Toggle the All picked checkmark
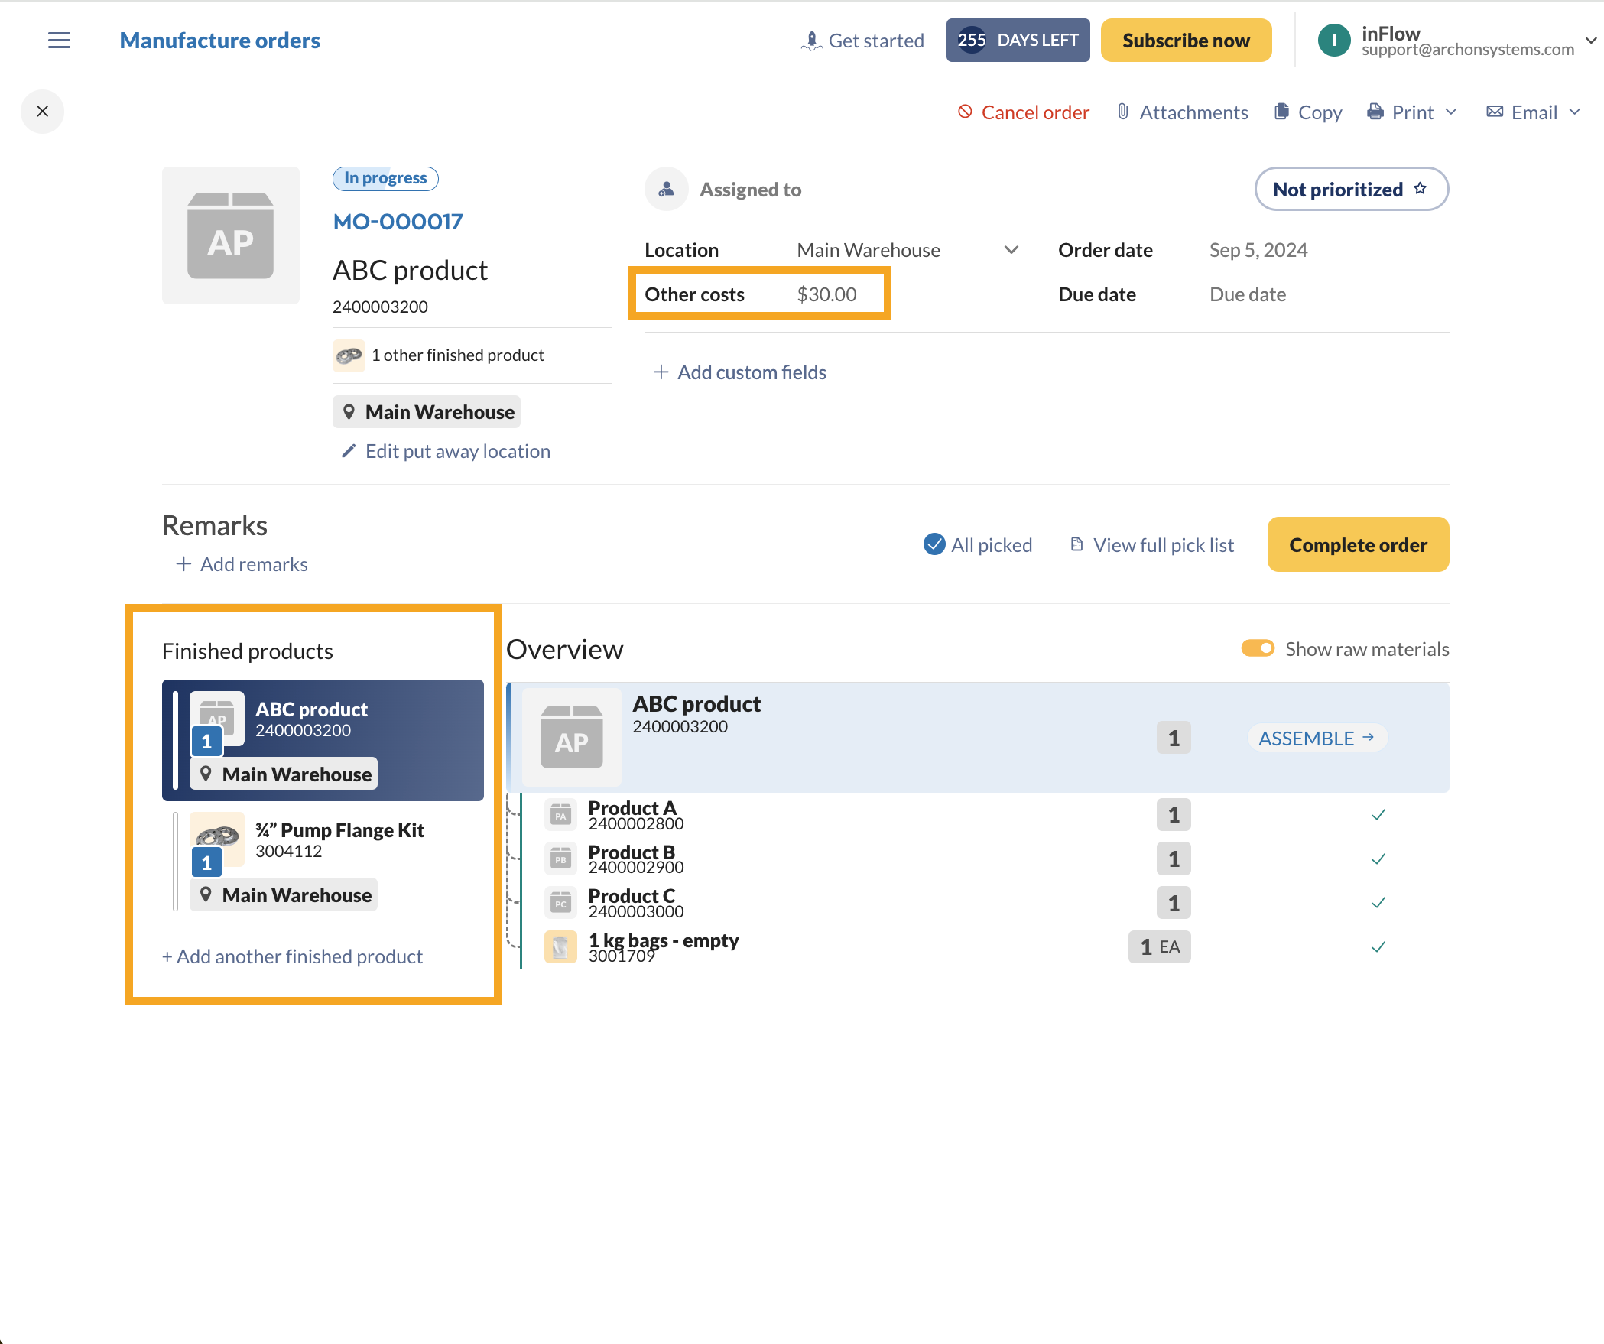Image resolution: width=1604 pixels, height=1344 pixels. 934,544
